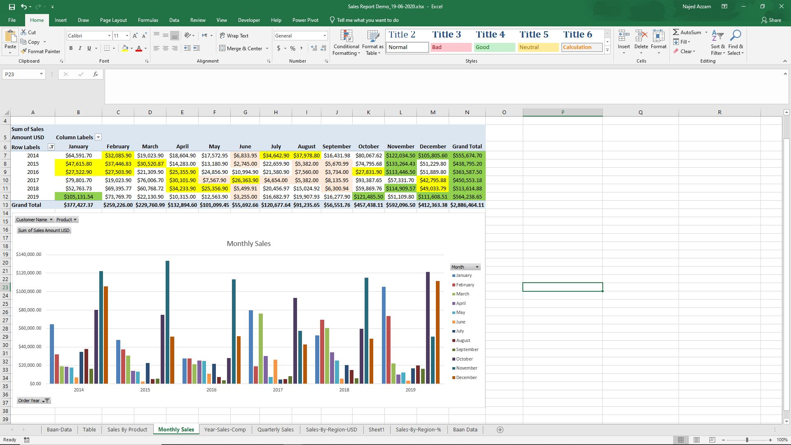Viewport: 791px width, 445px height.
Task: Click the Format Painter brush
Action: point(23,51)
